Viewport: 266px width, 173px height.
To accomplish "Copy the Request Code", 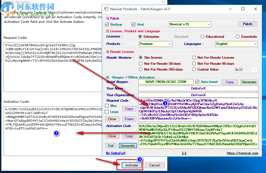I will click(x=129, y=109).
